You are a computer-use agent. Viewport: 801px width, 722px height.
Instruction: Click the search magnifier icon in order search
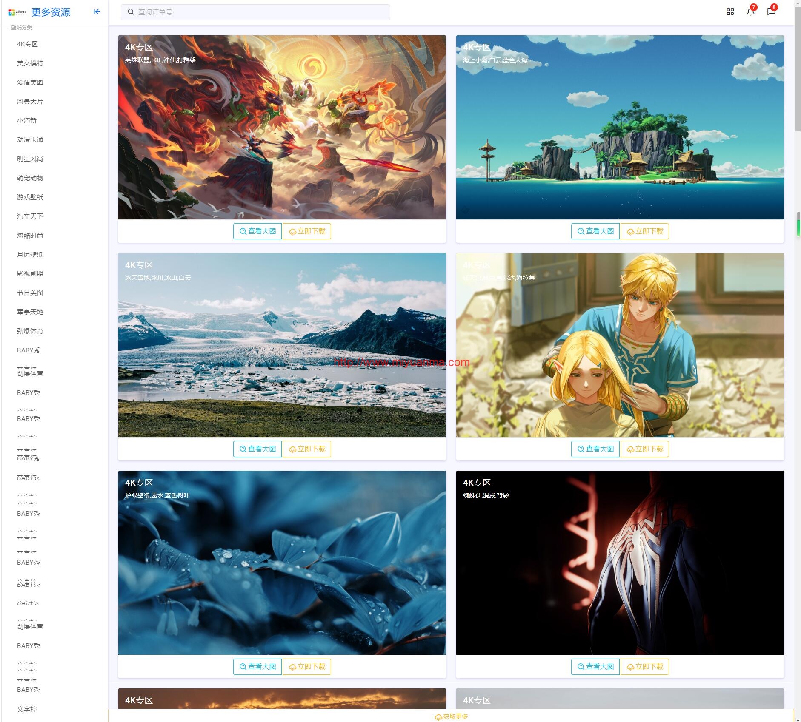131,12
